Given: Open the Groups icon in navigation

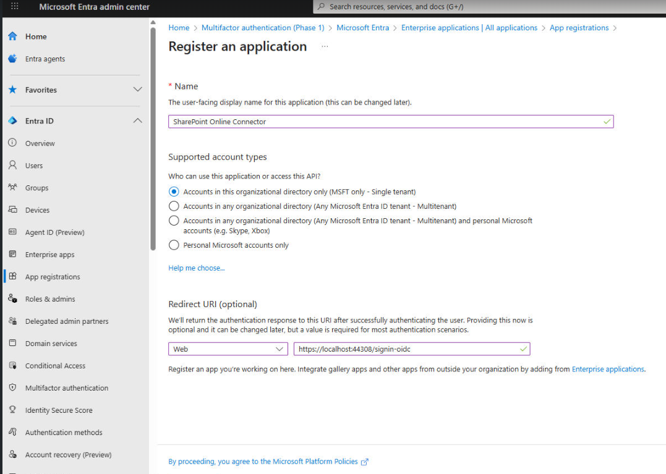Looking at the screenshot, I should [x=12, y=188].
